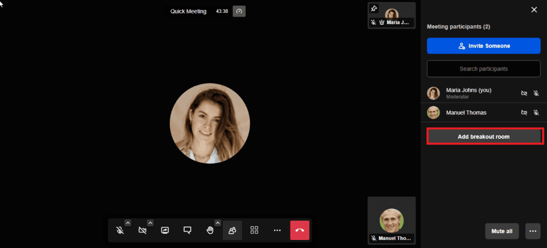Click Manuel Thomas' muted mic icon in list
This screenshot has width=547, height=248.
(536, 112)
